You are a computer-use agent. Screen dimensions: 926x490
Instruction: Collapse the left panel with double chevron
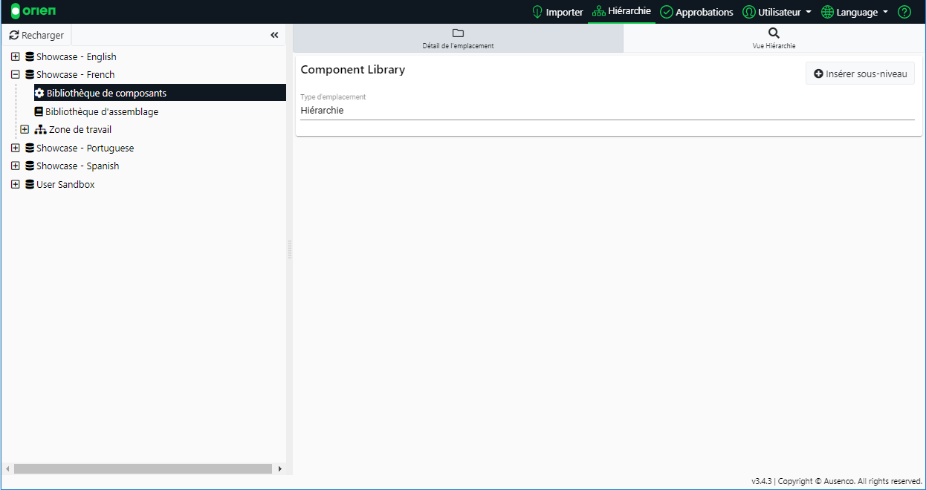tap(274, 35)
